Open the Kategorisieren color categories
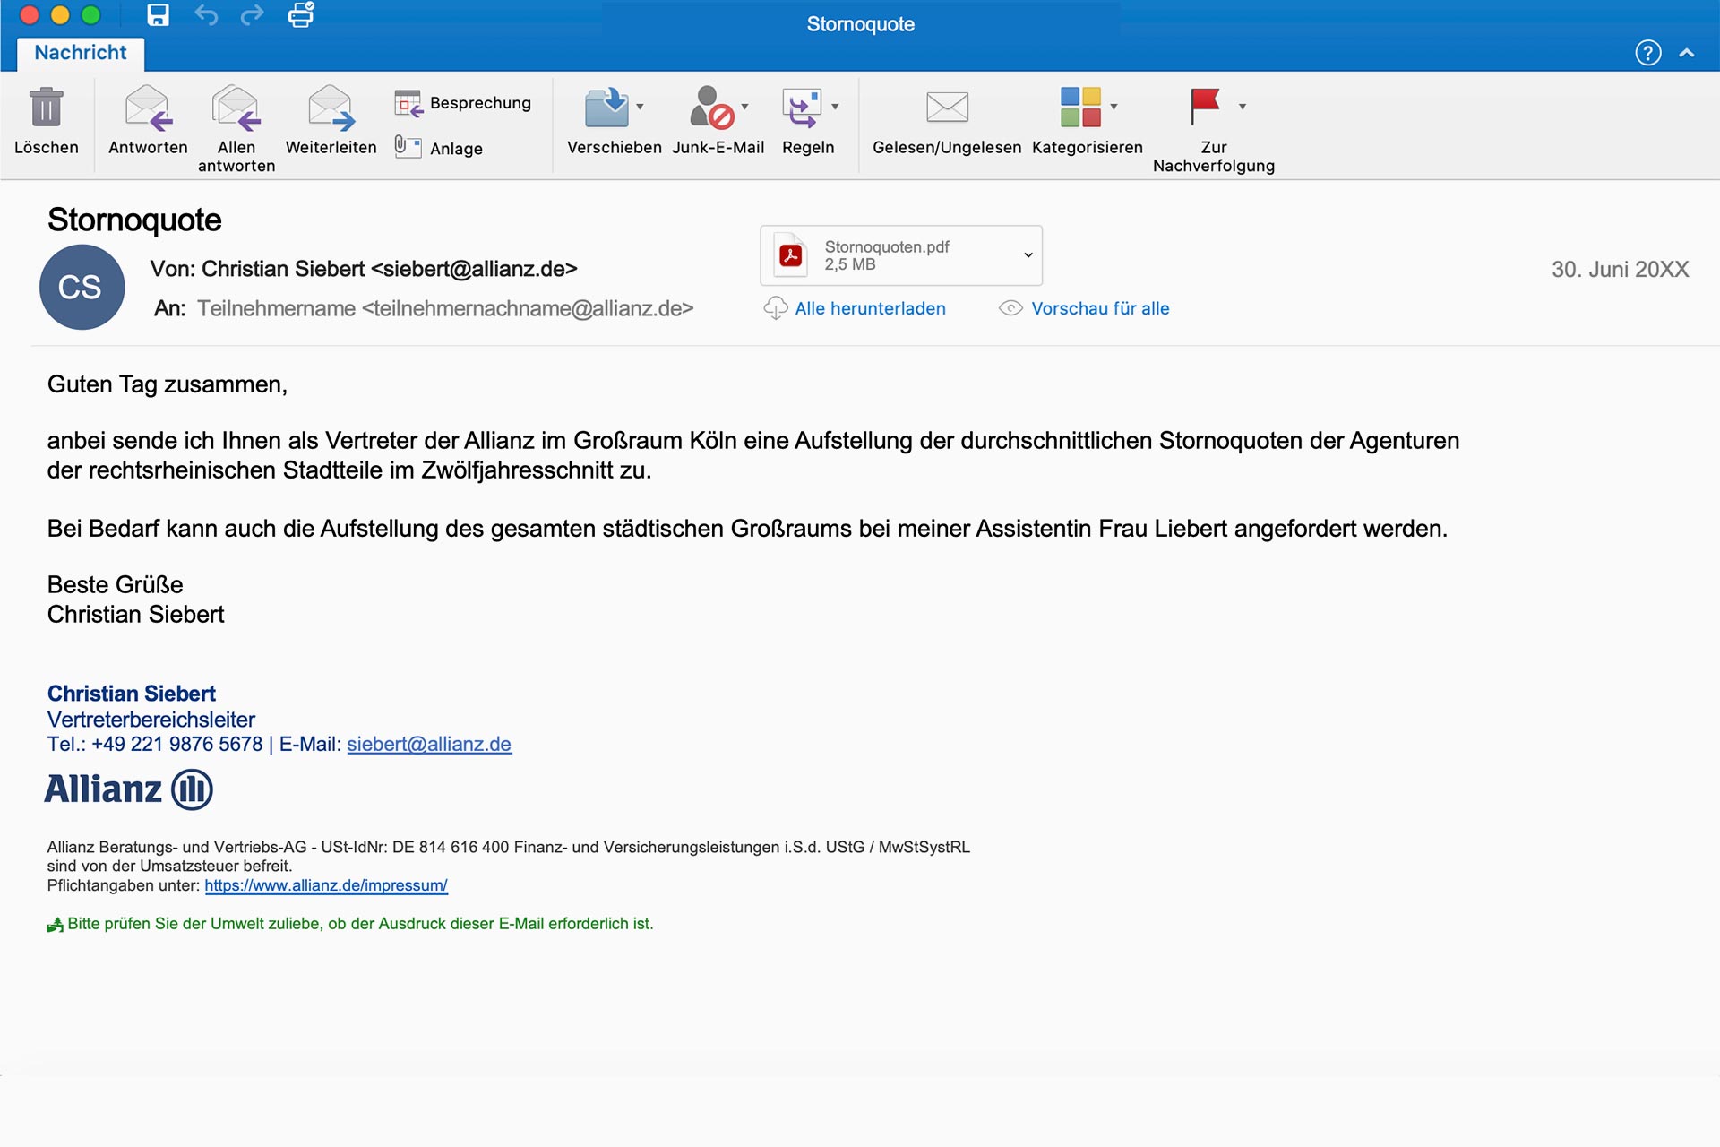 (x=1080, y=108)
